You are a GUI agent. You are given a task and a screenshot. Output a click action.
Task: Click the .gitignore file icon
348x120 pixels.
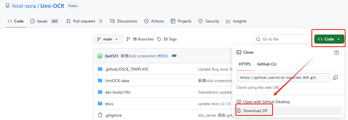point(100,115)
